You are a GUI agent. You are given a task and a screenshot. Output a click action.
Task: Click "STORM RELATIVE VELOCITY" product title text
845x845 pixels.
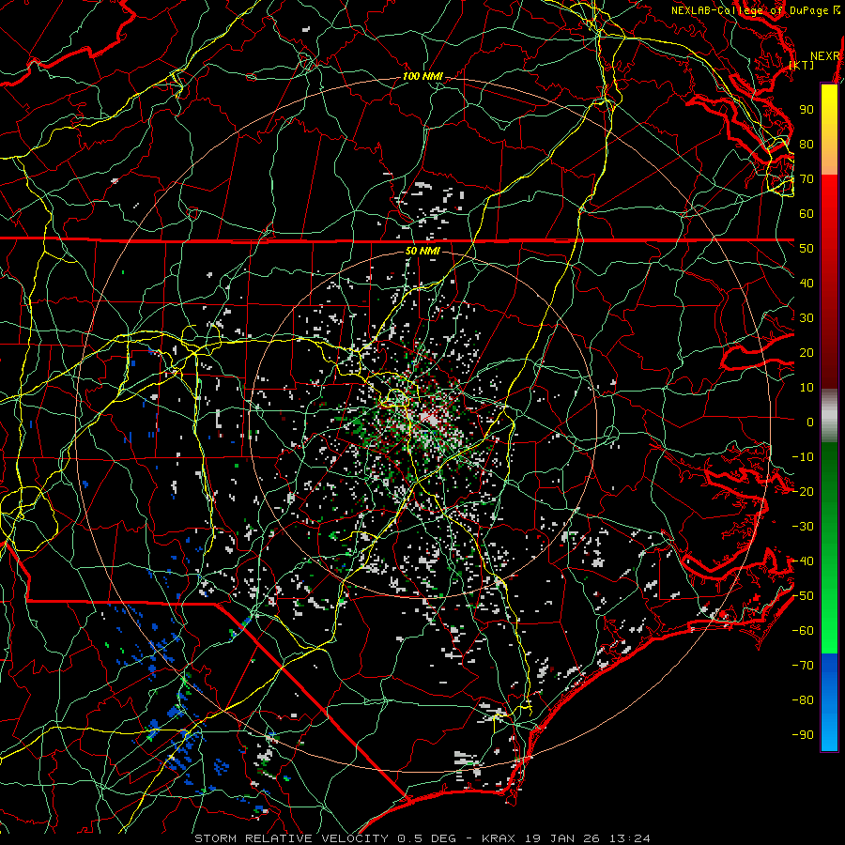pos(291,838)
